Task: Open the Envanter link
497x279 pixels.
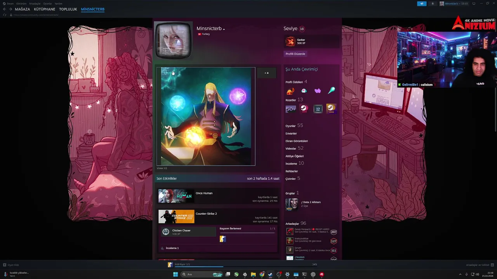Action: [291, 133]
